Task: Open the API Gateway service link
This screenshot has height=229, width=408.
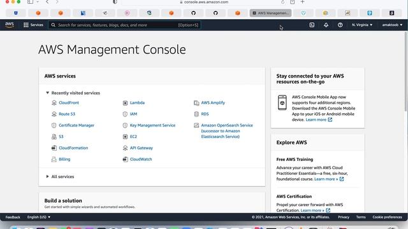Action: coord(142,148)
